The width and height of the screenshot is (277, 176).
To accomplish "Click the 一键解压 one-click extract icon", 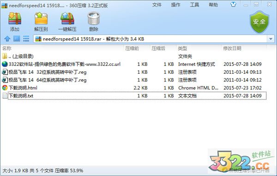I will (67, 18).
